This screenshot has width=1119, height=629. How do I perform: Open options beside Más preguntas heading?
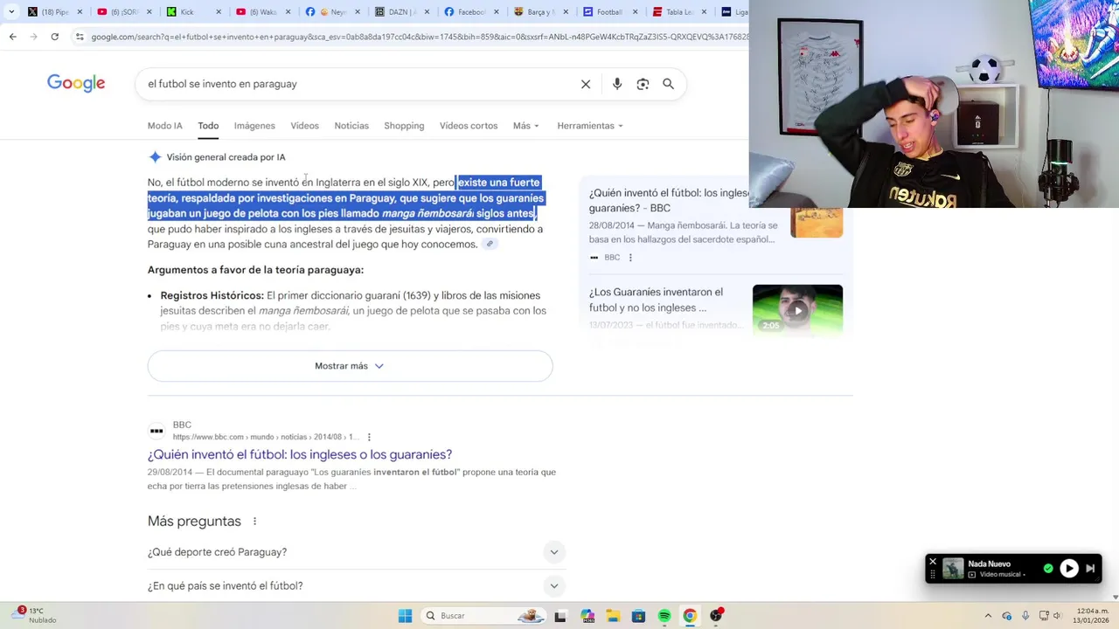254,522
